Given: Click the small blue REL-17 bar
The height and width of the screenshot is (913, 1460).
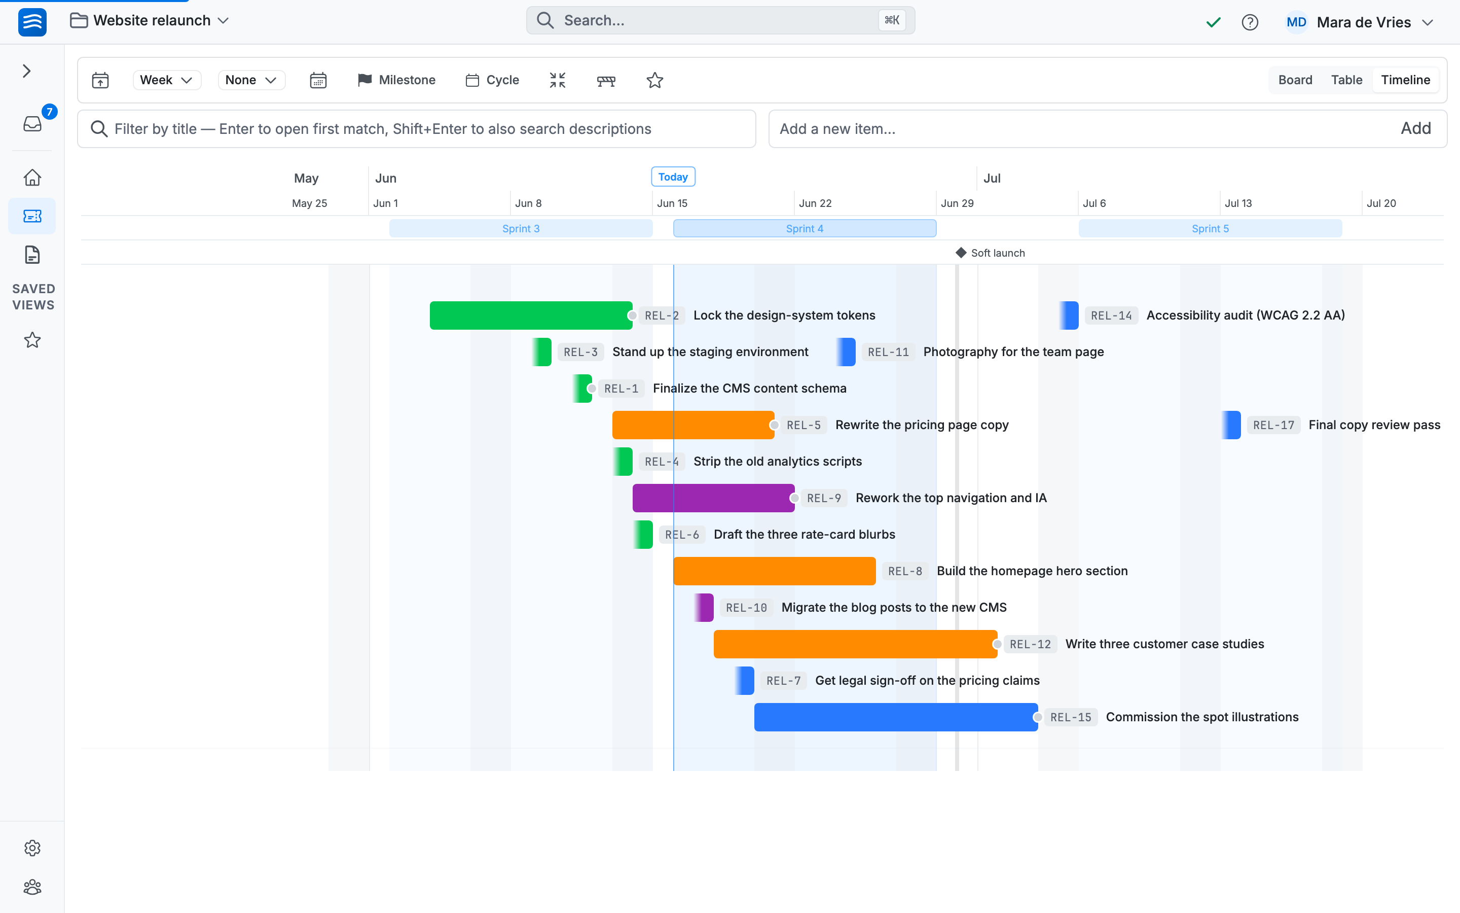Looking at the screenshot, I should (1231, 425).
